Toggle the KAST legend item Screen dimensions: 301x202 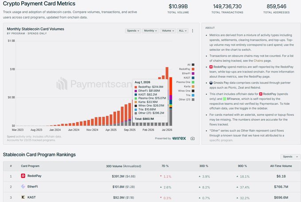pos(189,78)
